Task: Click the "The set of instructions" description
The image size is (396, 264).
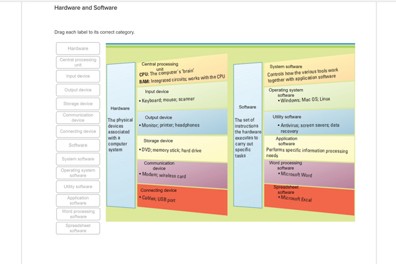Action: coord(247,138)
